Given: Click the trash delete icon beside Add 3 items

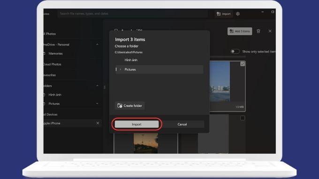Looking at the screenshot, I should tap(258, 31).
